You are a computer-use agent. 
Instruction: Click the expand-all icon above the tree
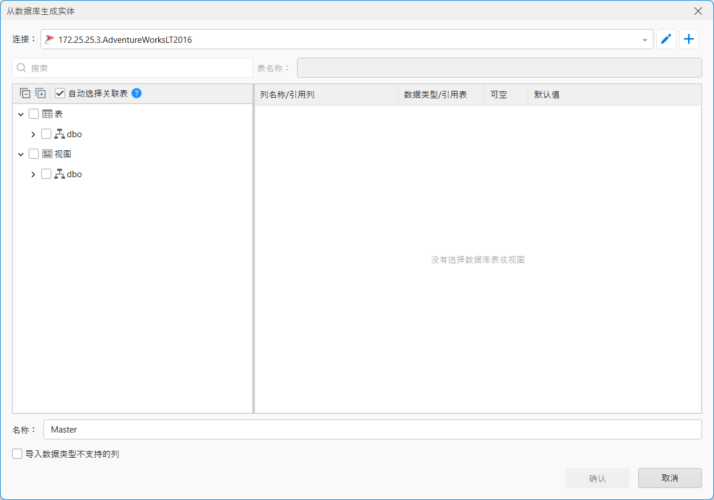(40, 93)
